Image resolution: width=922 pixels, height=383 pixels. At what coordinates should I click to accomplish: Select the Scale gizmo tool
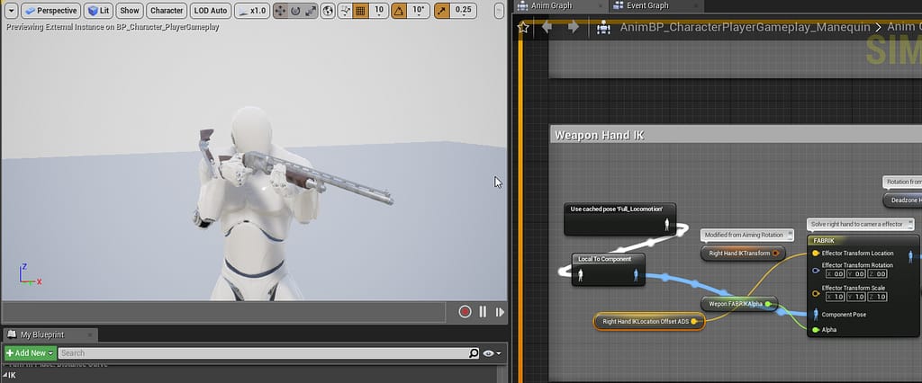pyautogui.click(x=311, y=11)
